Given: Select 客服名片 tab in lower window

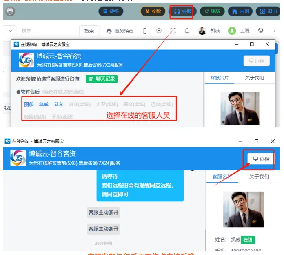Looking at the screenshot, I should tap(222, 177).
